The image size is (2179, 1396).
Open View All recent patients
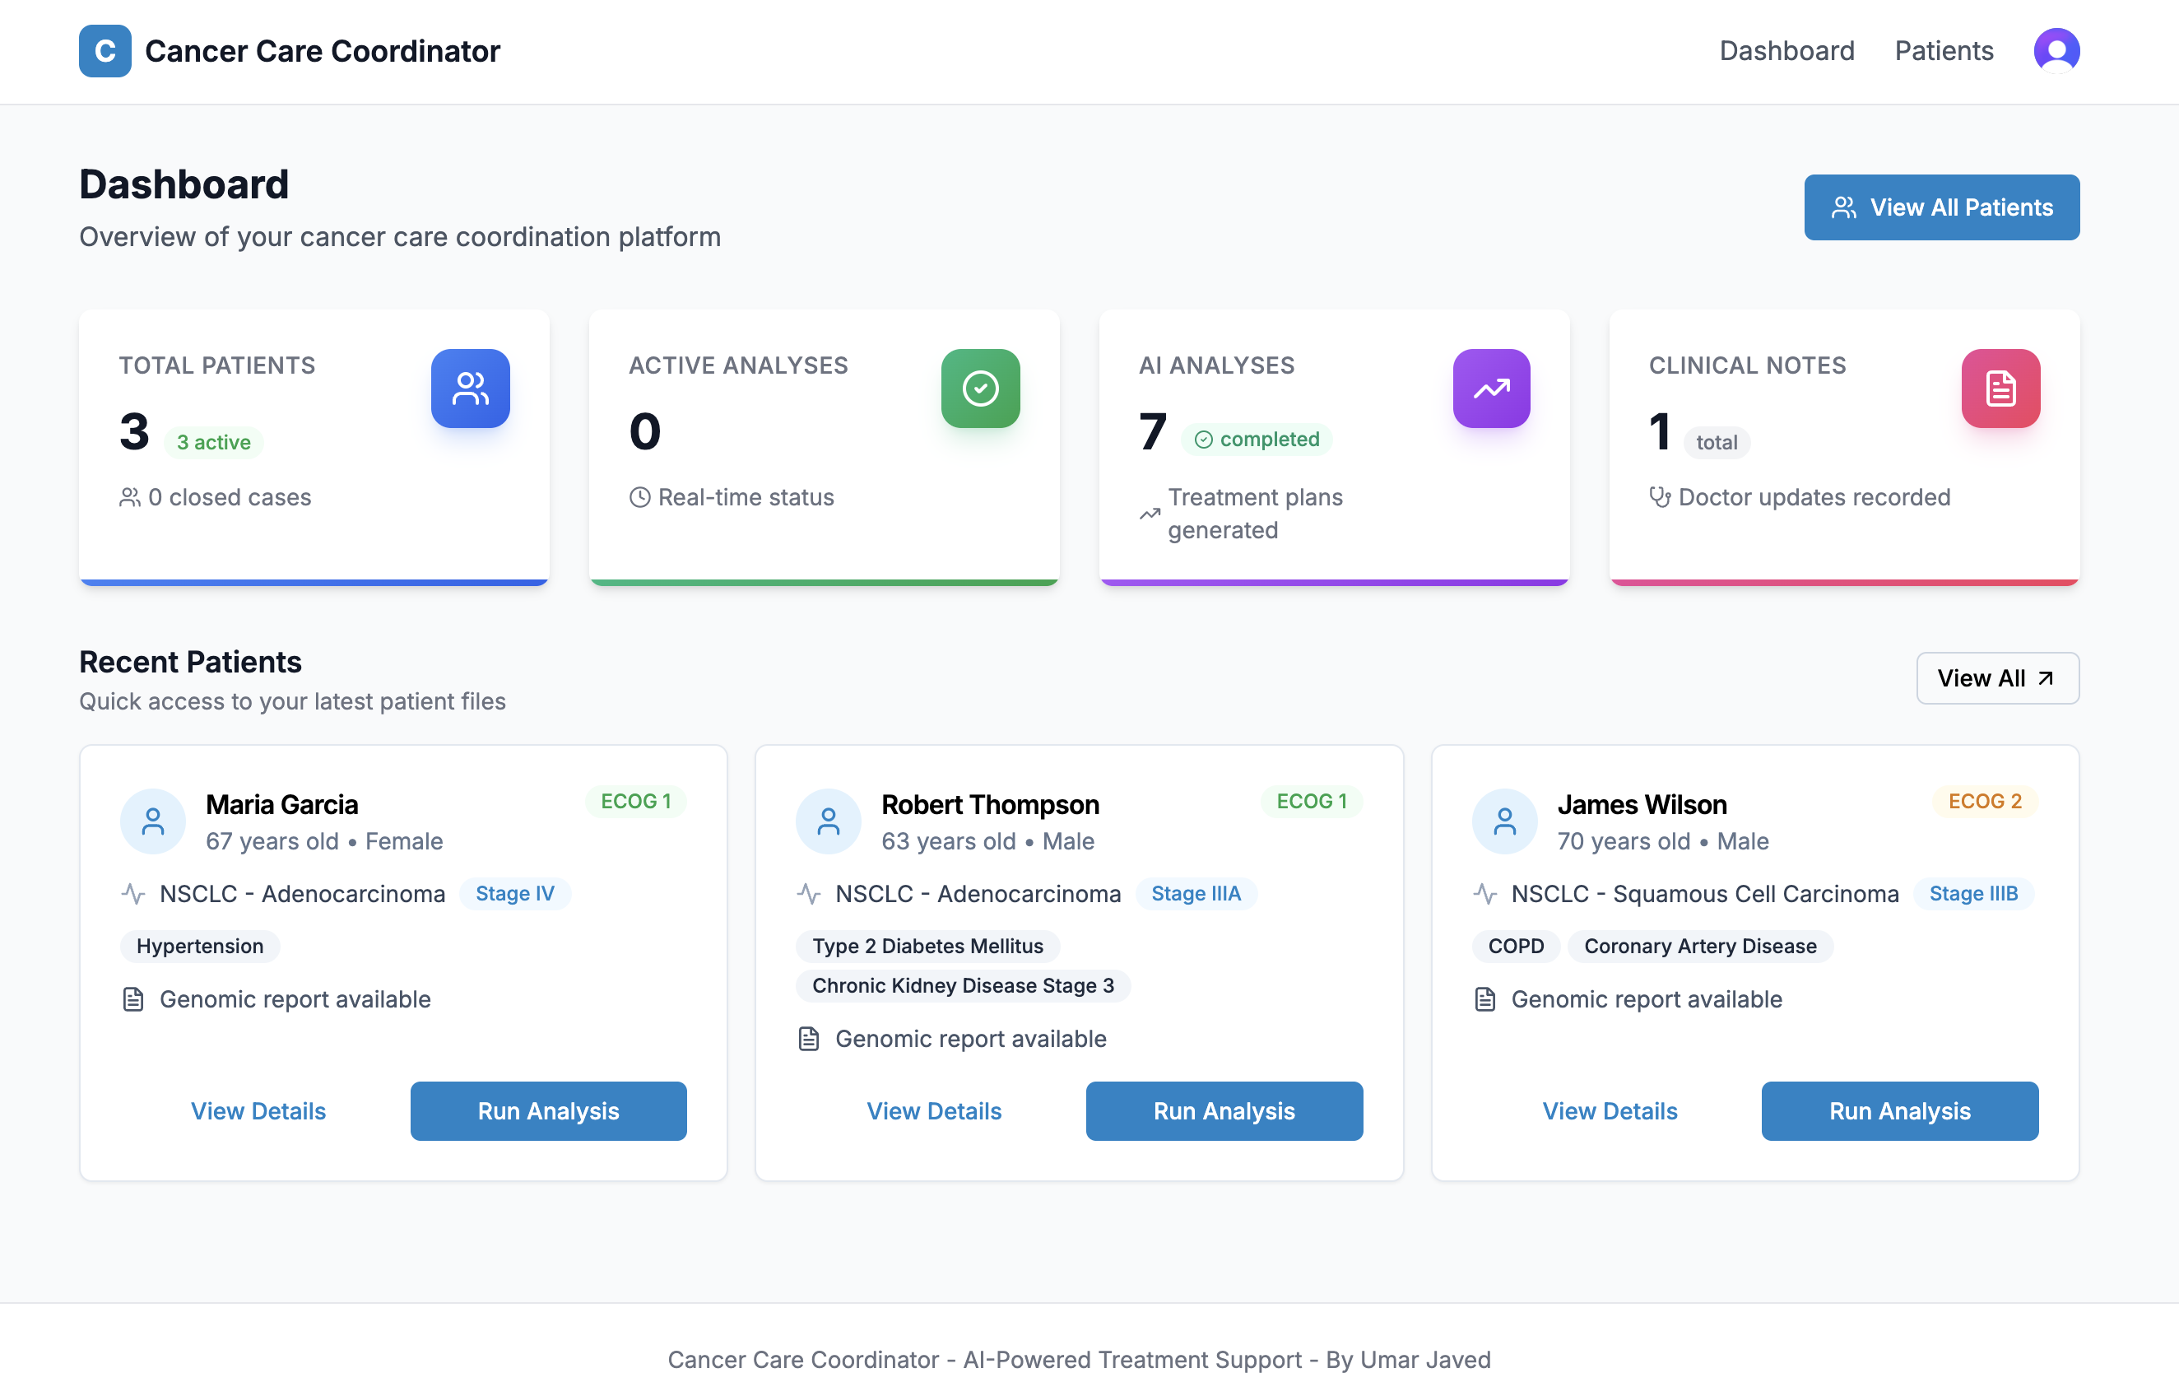point(1997,678)
